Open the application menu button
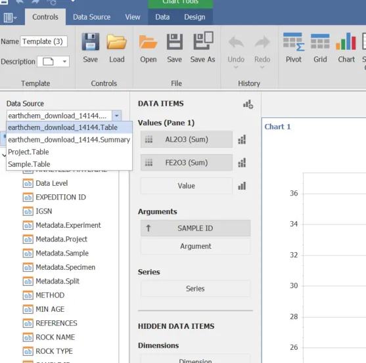The width and height of the screenshot is (366, 363). click(10, 18)
